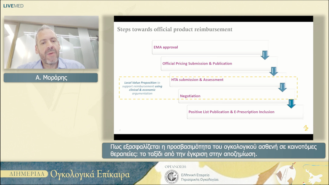Click the round society seal logo
This screenshot has width=329, height=185.
coord(171,177)
